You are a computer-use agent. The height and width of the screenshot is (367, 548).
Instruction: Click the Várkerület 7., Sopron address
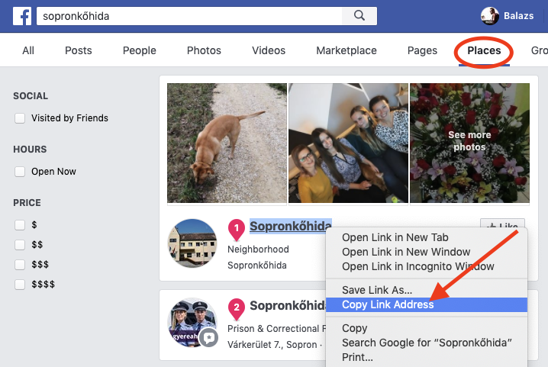pyautogui.click(x=272, y=345)
